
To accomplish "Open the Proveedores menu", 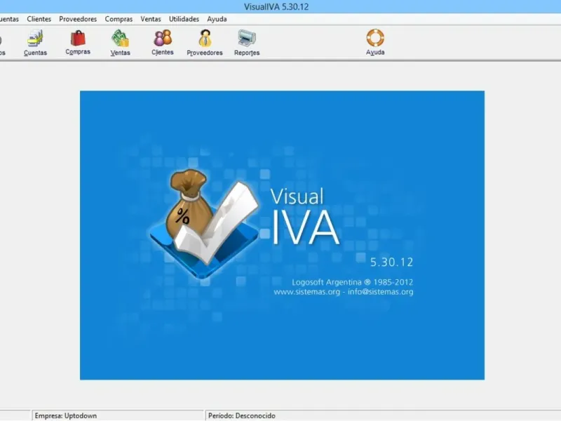I will (78, 19).
